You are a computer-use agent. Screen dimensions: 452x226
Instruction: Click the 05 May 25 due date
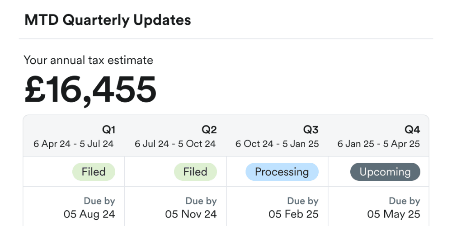tap(394, 214)
